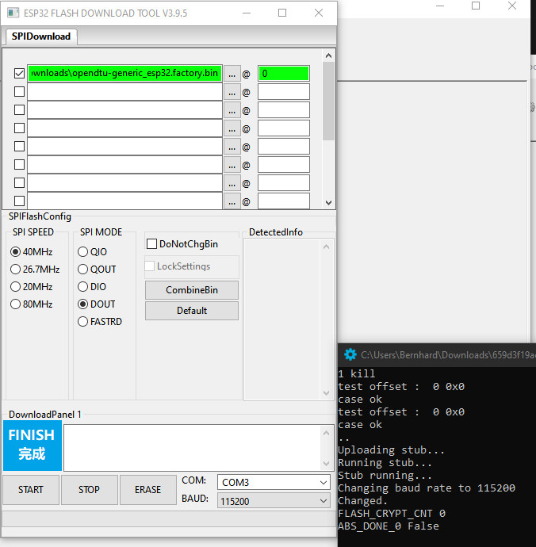The image size is (536, 547).
Task: Click the browse button for the first firmware file
Action: 232,74
